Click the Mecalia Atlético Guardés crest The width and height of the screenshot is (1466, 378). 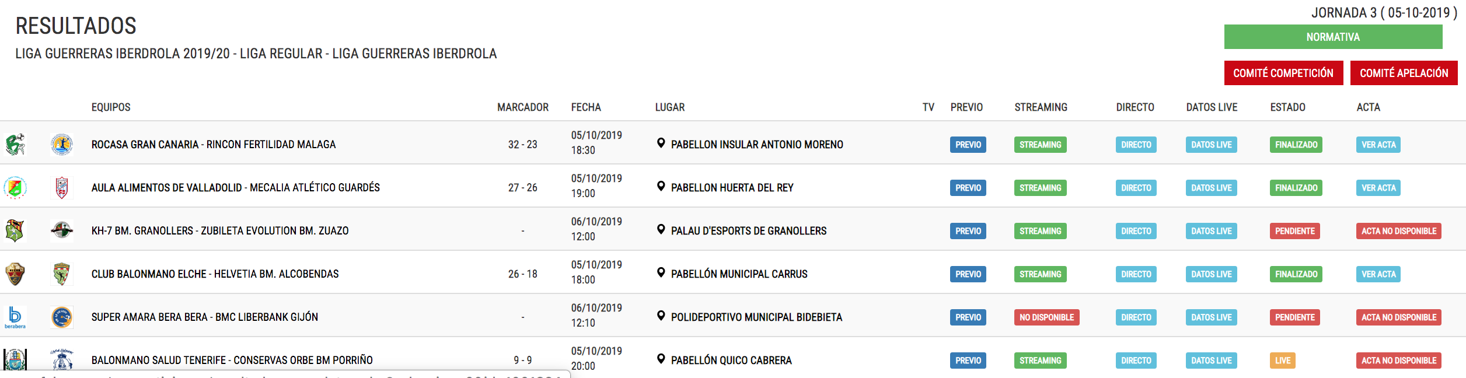(x=61, y=187)
